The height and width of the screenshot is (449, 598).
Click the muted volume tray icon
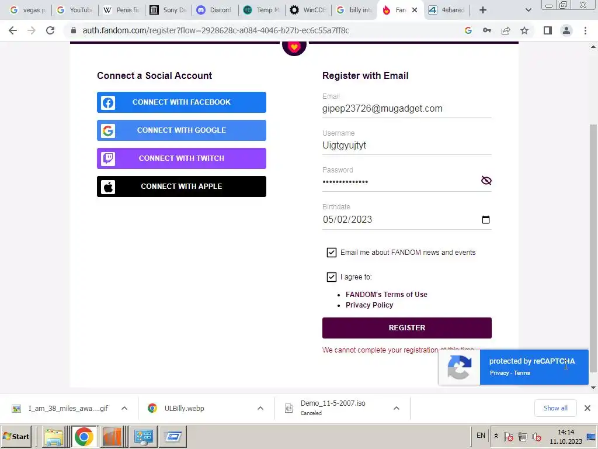[537, 436]
